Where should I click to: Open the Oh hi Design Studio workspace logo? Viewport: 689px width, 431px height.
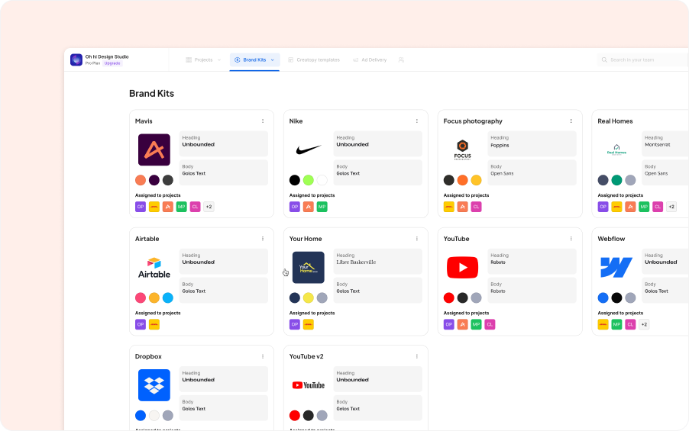click(76, 60)
